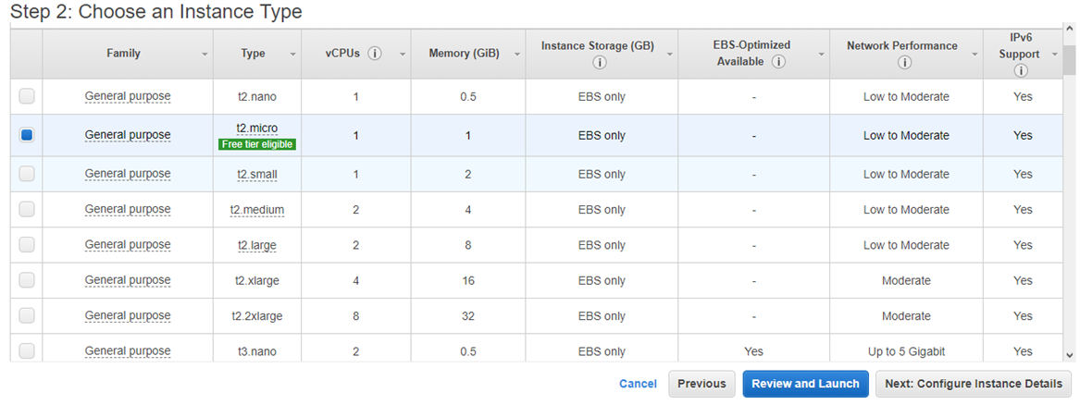Click EBS-Optimized Yes in t3.nano row

pyautogui.click(x=753, y=351)
